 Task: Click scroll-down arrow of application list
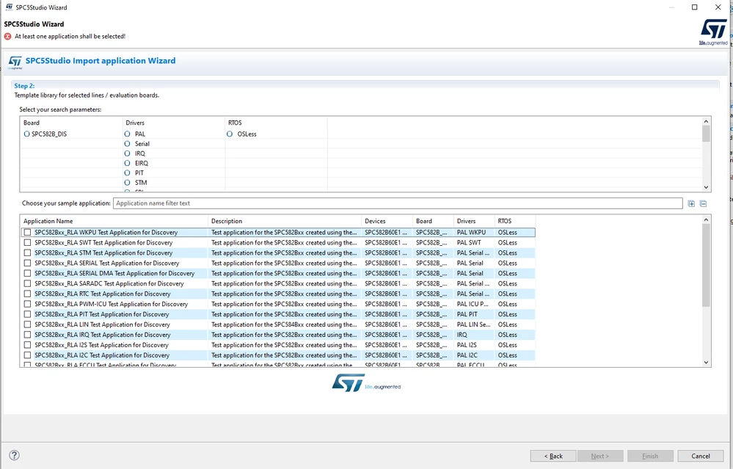pos(706,363)
